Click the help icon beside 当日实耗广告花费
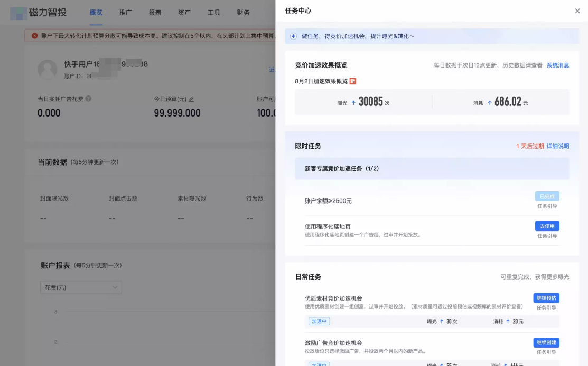588x366 pixels. tap(88, 99)
